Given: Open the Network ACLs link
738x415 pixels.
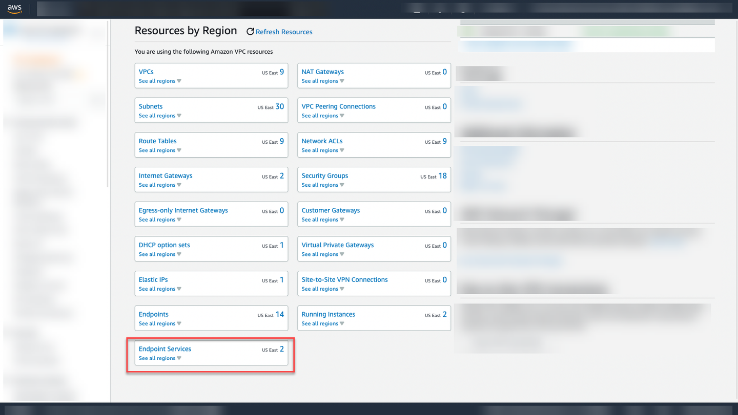Looking at the screenshot, I should (322, 141).
